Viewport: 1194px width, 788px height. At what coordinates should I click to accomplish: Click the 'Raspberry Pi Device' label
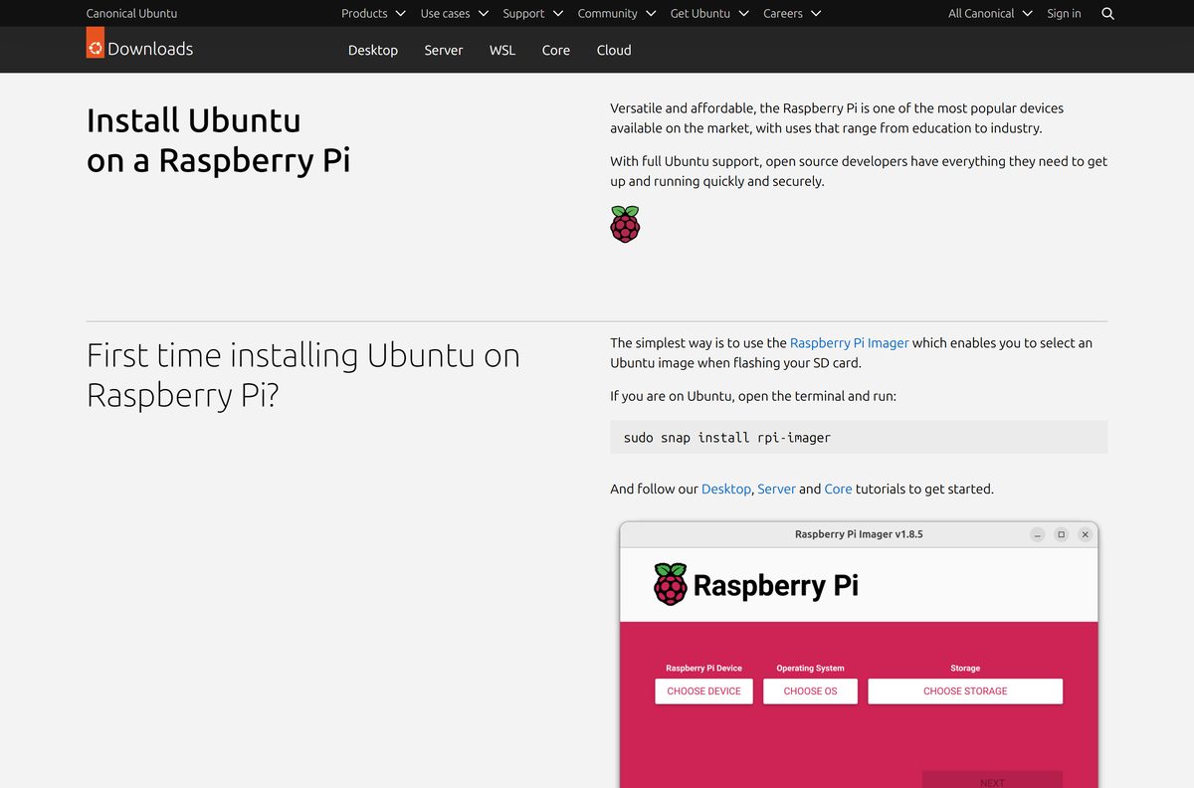coord(703,669)
